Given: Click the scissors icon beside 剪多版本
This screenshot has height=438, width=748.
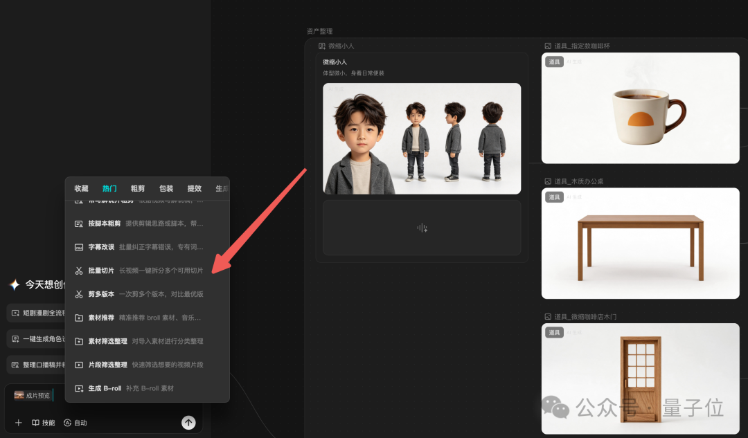Looking at the screenshot, I should coord(79,294).
